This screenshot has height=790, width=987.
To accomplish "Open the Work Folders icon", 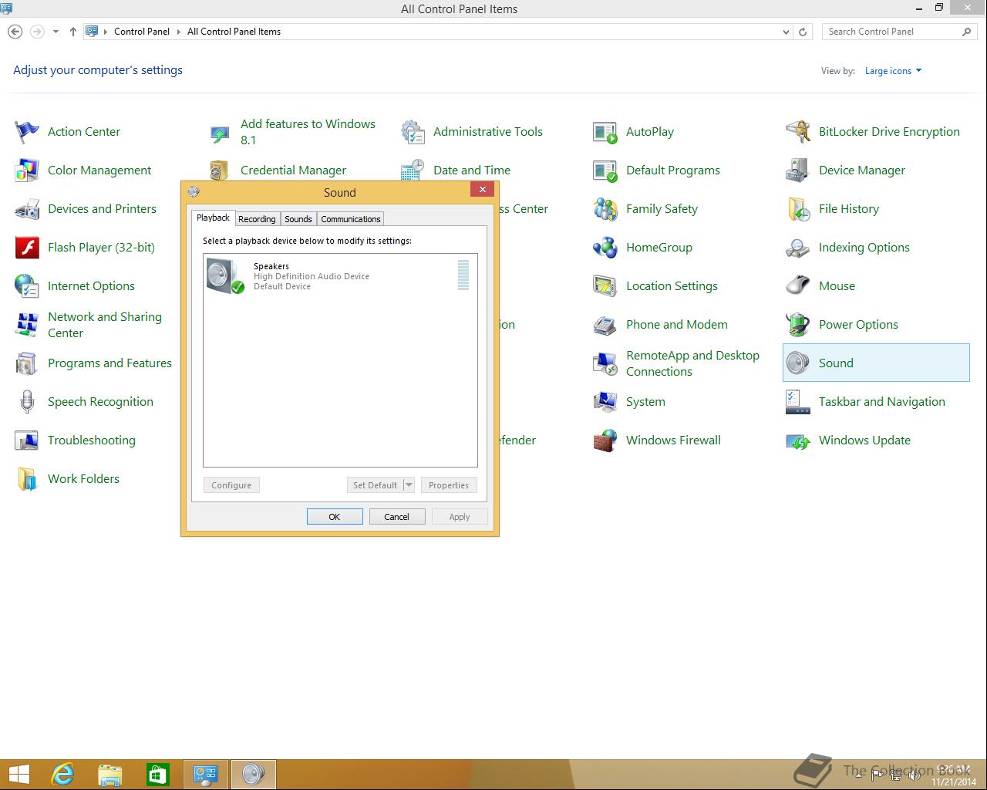I will tap(27, 479).
